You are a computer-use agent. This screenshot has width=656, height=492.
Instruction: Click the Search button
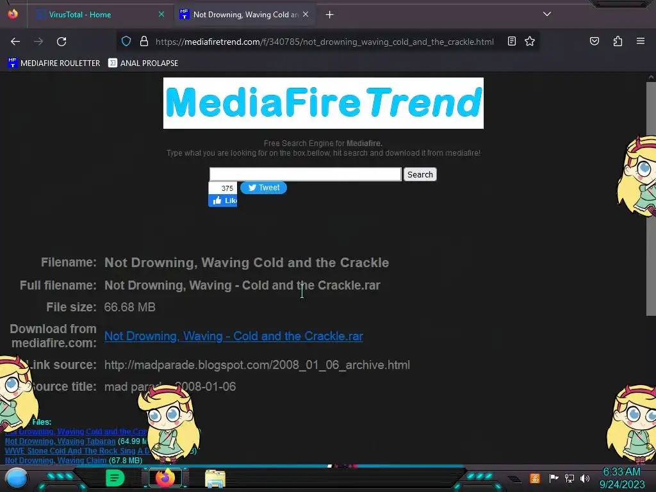420,174
